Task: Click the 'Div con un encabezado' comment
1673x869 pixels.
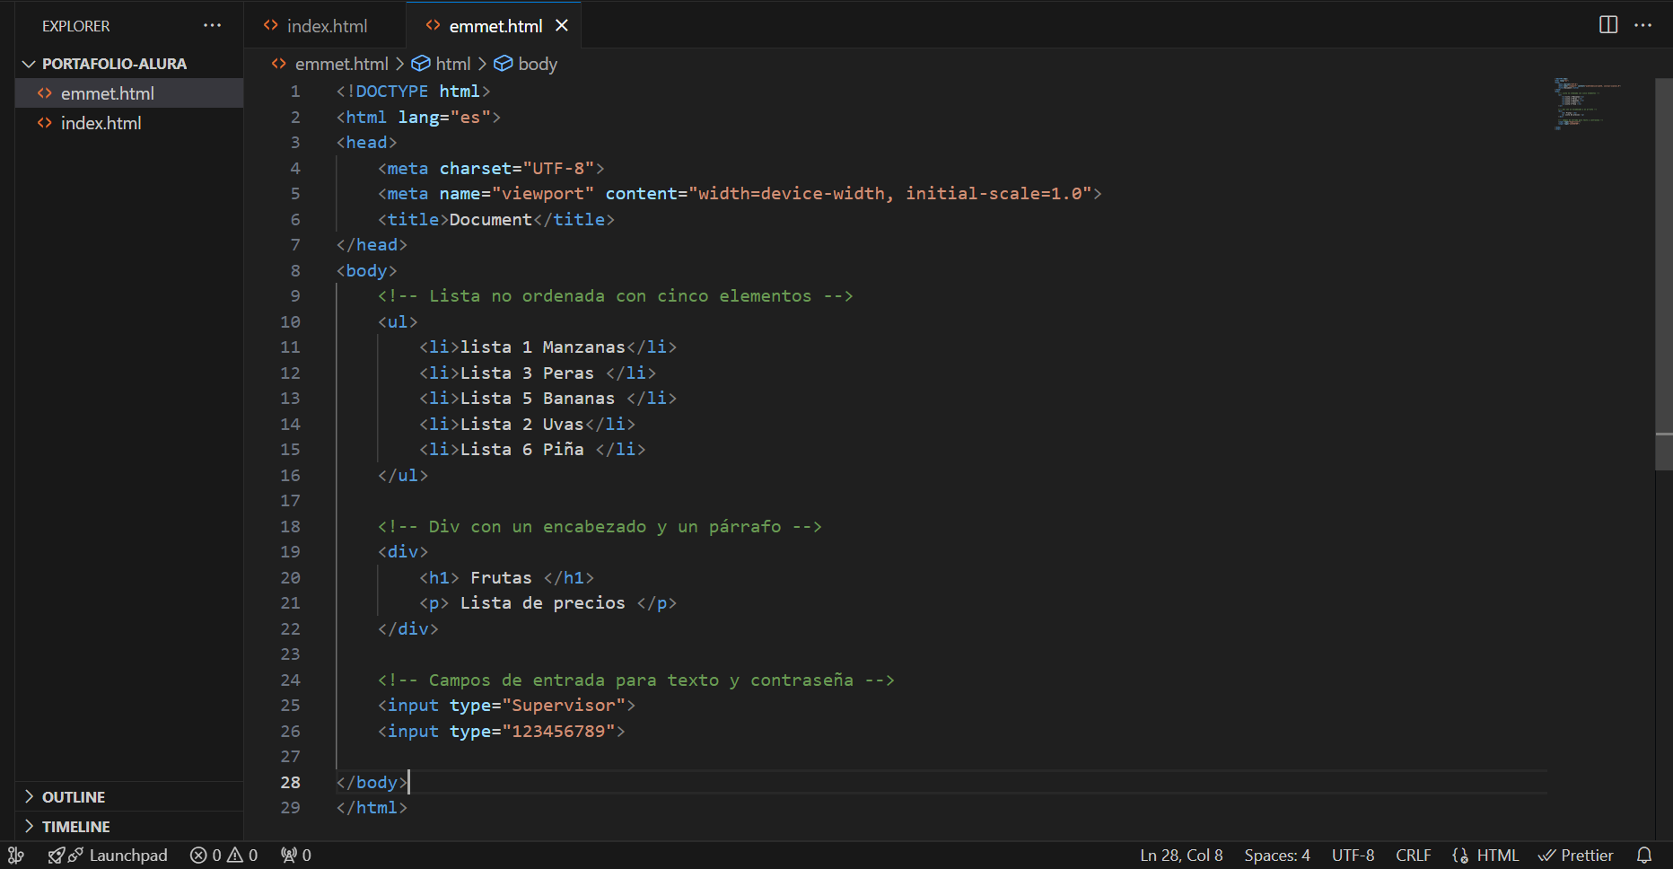Action: (x=600, y=527)
